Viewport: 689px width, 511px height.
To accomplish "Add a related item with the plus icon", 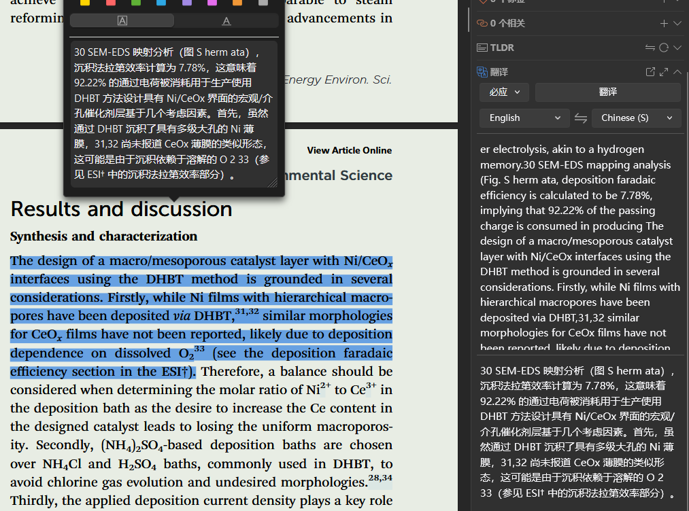I will click(664, 23).
